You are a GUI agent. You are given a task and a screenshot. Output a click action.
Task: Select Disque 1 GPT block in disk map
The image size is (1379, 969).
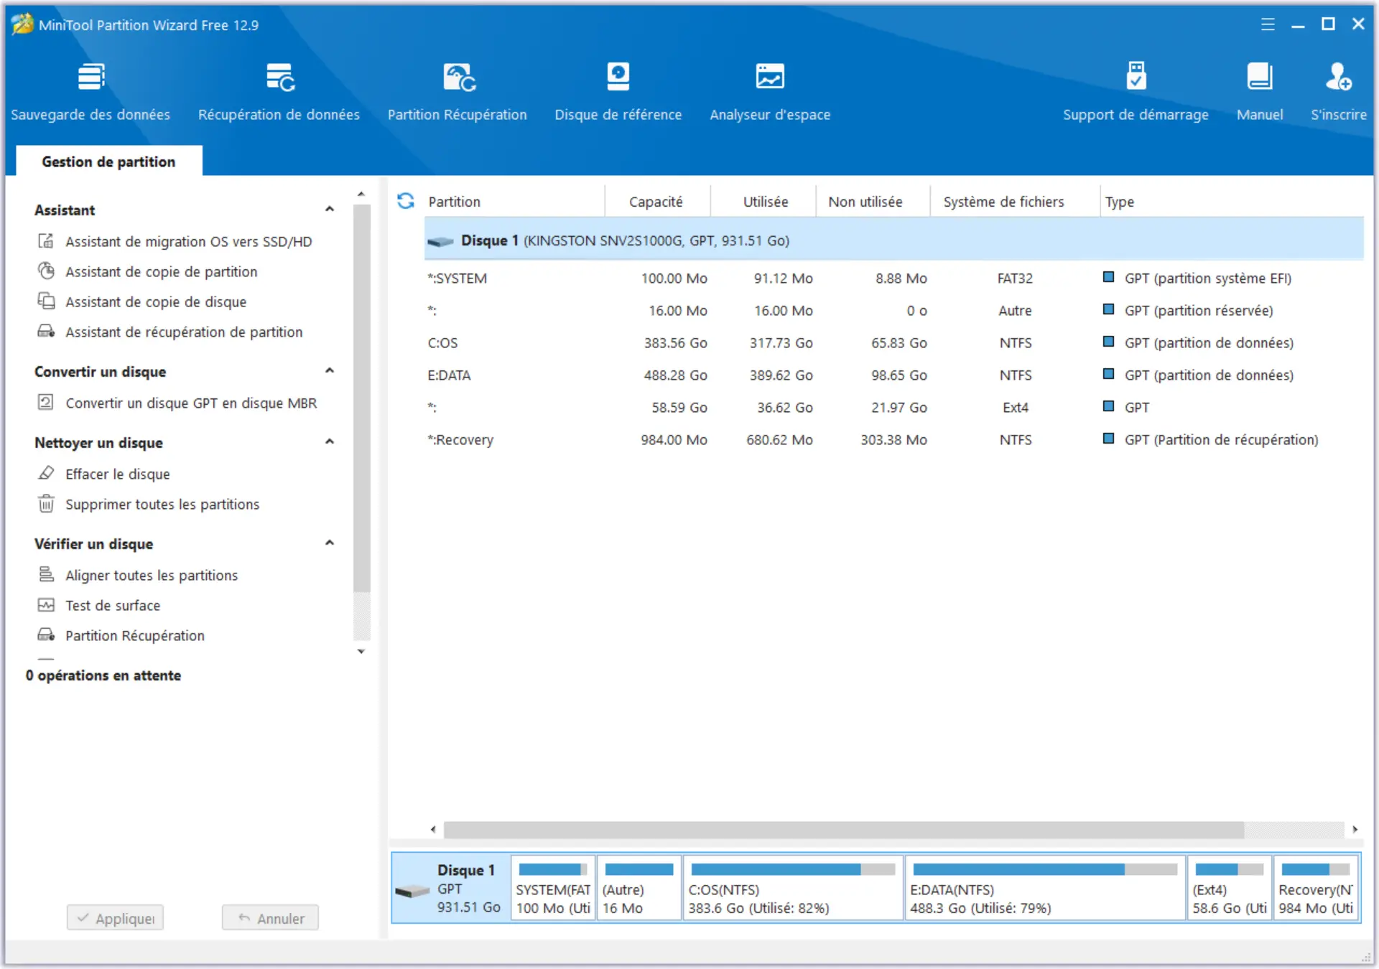(x=450, y=889)
